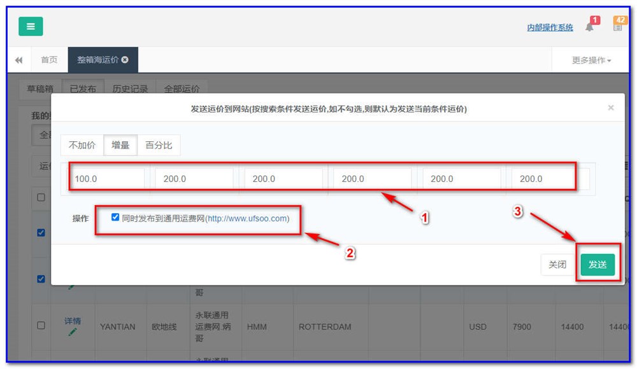The width and height of the screenshot is (637, 369).
Task: Open the 历史记录 tab
Action: pos(130,90)
